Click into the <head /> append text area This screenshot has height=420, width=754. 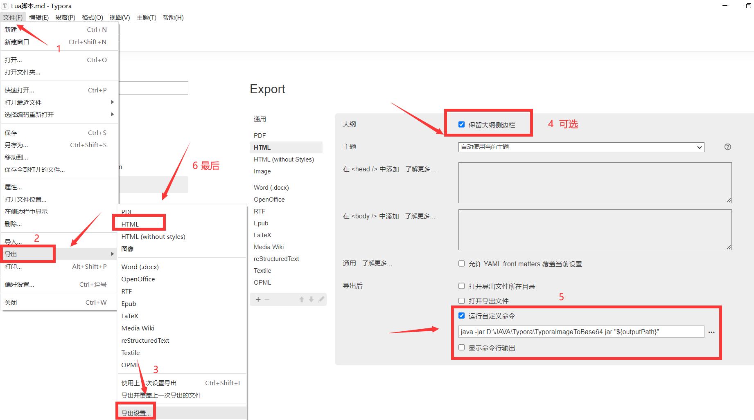[x=595, y=182]
